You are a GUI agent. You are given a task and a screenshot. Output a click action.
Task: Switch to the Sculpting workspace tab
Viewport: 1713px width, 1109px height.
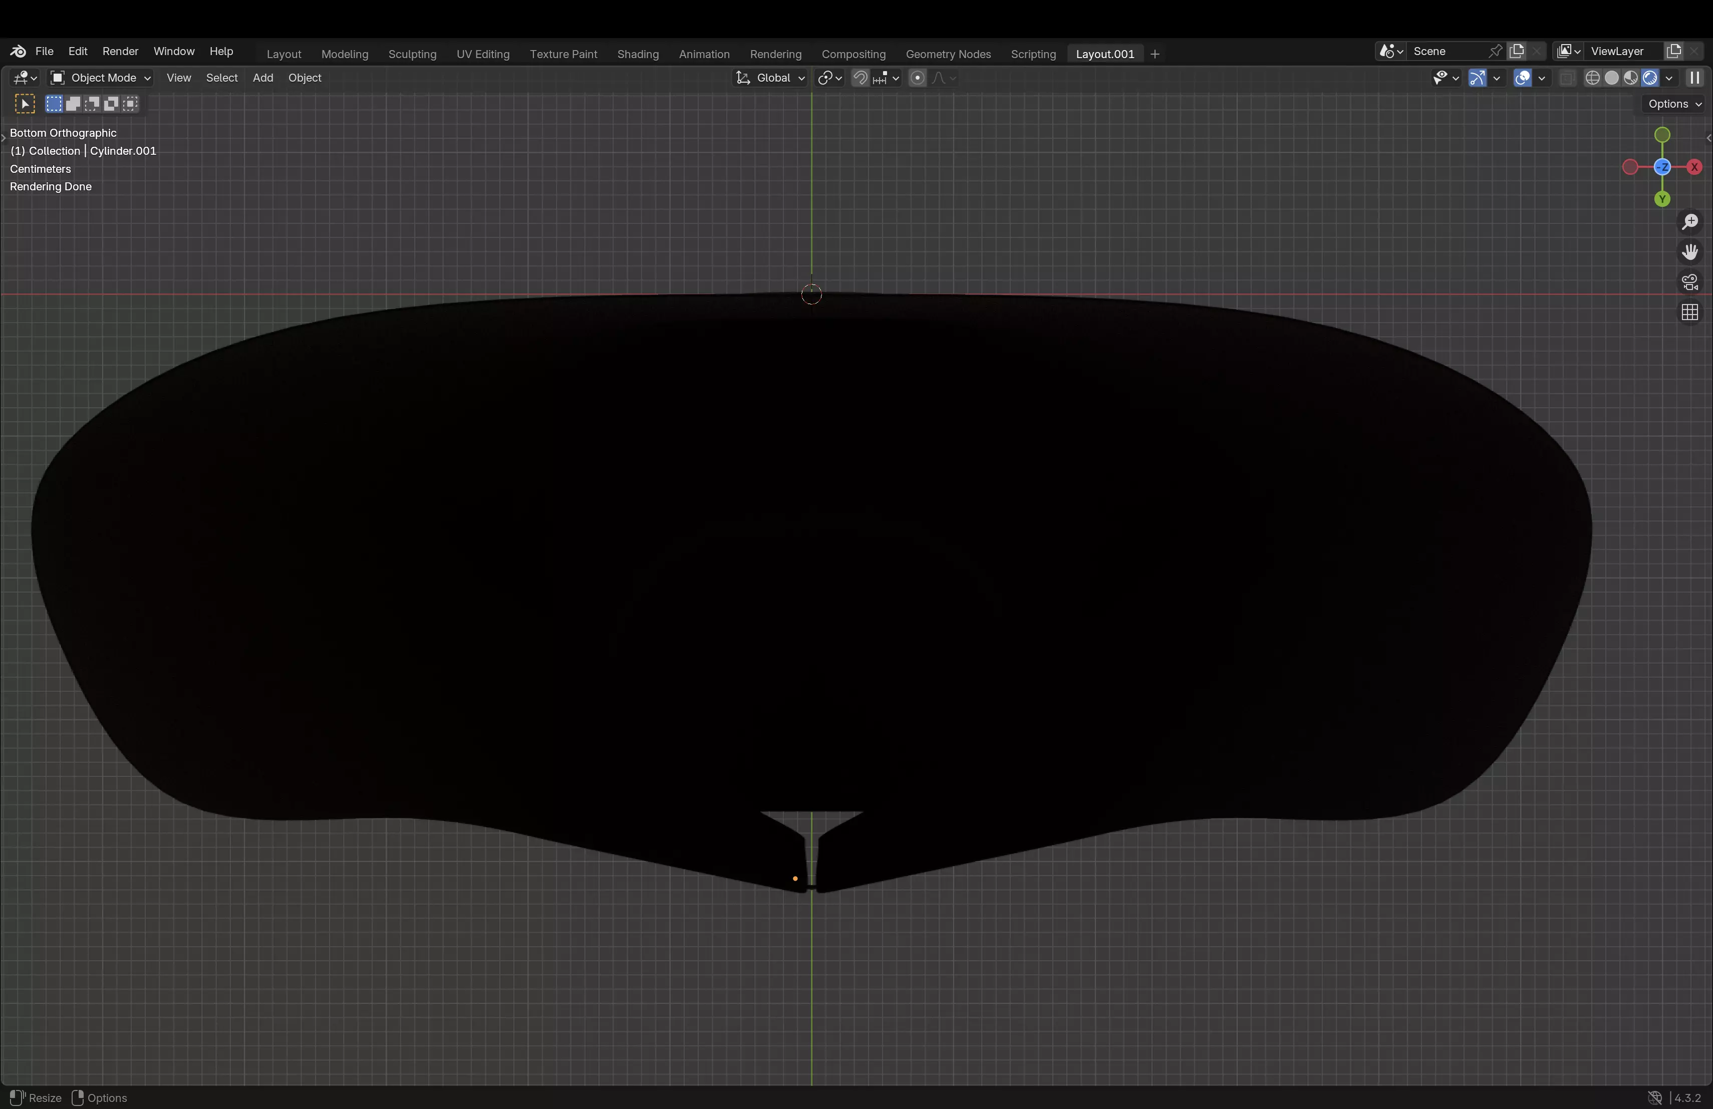coord(412,54)
